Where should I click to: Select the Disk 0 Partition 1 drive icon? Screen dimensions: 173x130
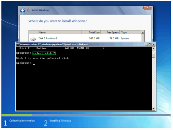pyautogui.click(x=33, y=39)
